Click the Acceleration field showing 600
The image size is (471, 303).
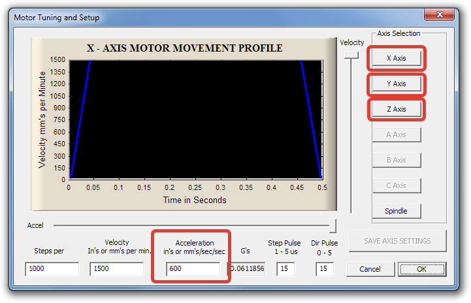click(193, 269)
